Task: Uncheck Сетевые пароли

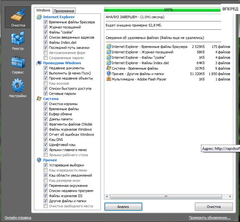Action: (45, 94)
